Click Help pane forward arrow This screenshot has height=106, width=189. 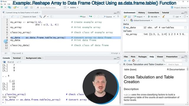point(129,61)
